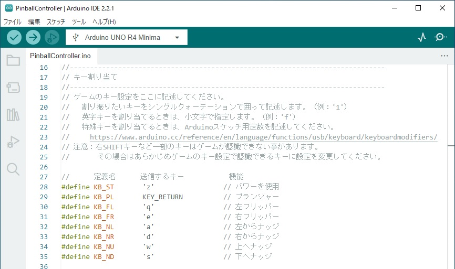Open the Search magnifier in sidebar
Viewport: 455px width, 269px height.
(x=13, y=169)
